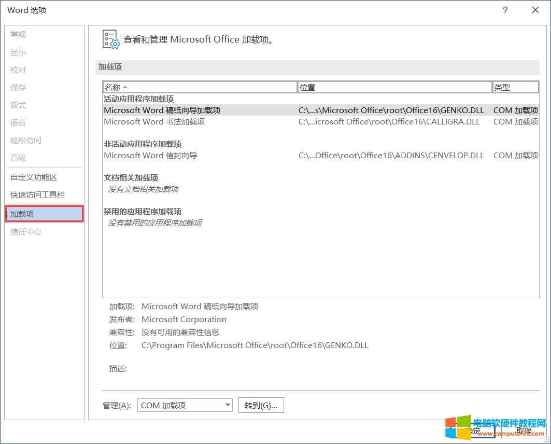
Task: Select 自定义功能区 in the sidebar
Action: coord(34,177)
